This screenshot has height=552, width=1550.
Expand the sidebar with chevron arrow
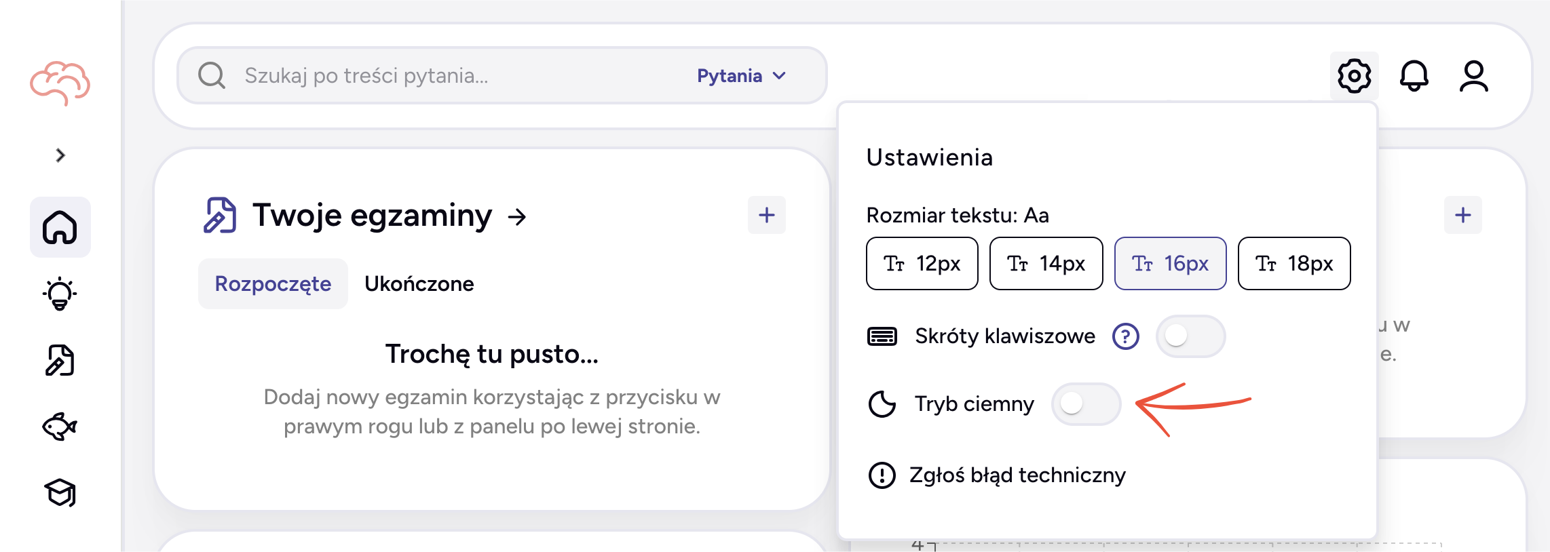point(60,155)
